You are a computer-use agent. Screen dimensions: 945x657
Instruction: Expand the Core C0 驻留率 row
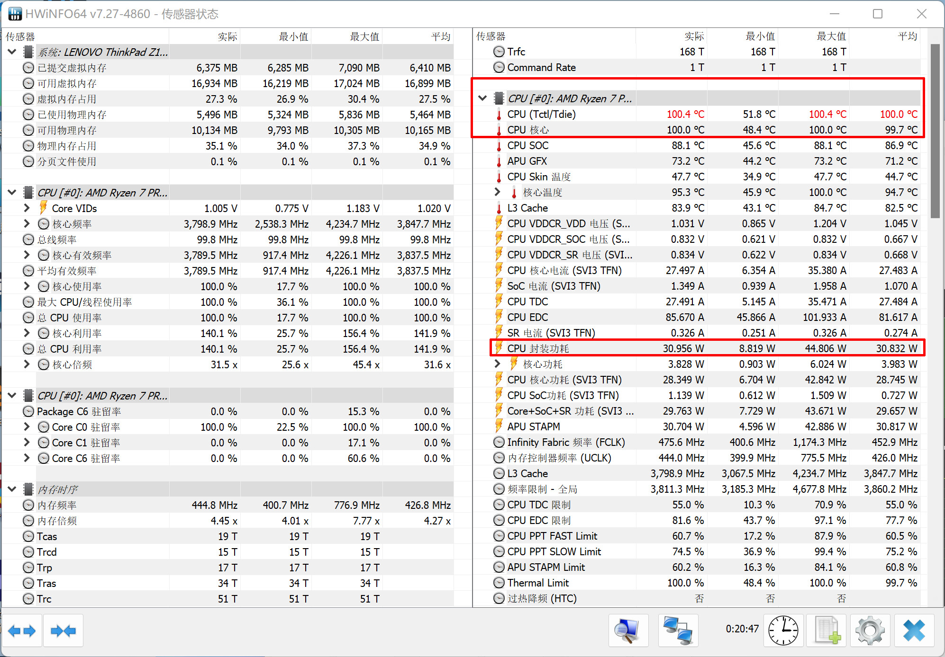point(27,427)
